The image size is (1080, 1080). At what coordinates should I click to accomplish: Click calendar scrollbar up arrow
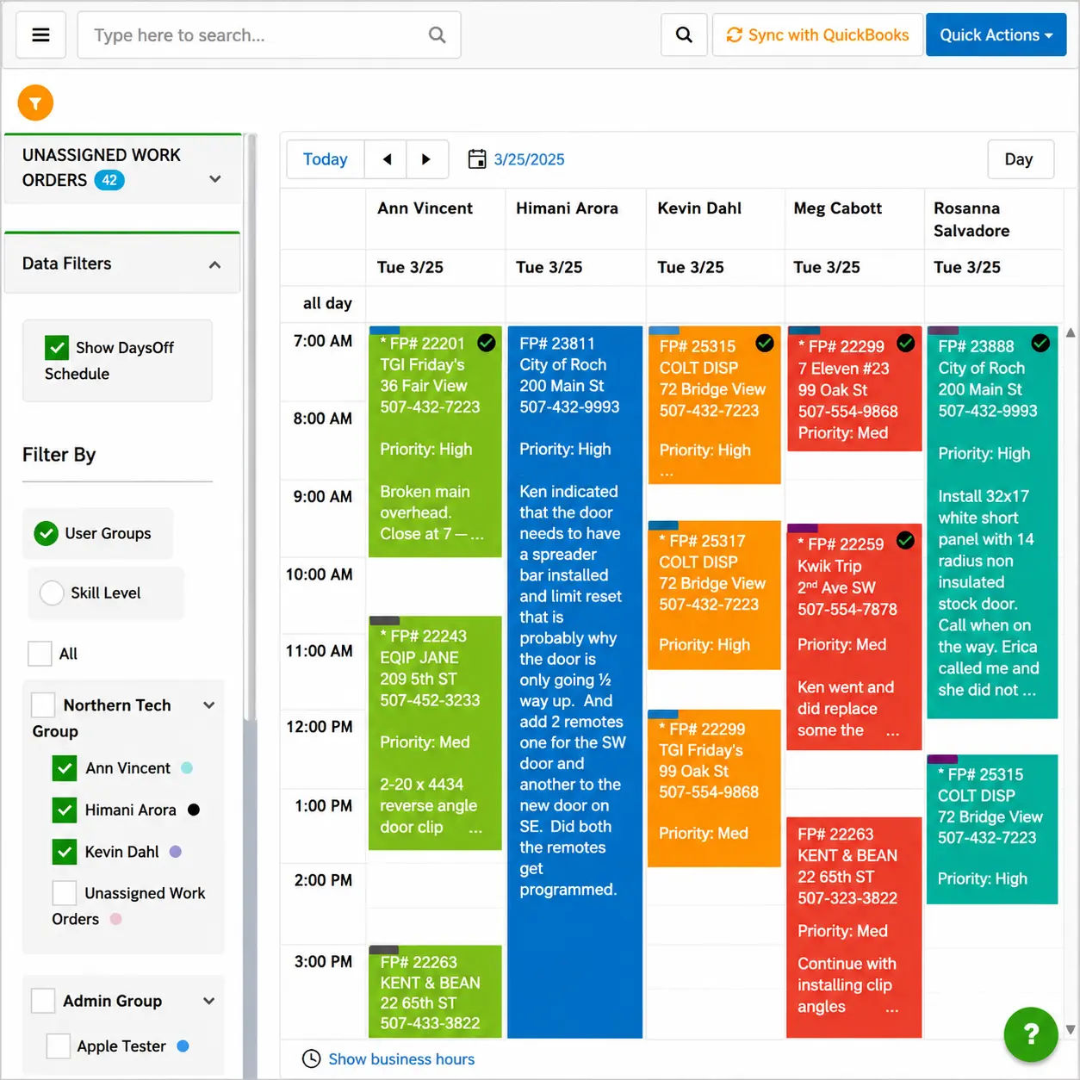click(x=1071, y=332)
